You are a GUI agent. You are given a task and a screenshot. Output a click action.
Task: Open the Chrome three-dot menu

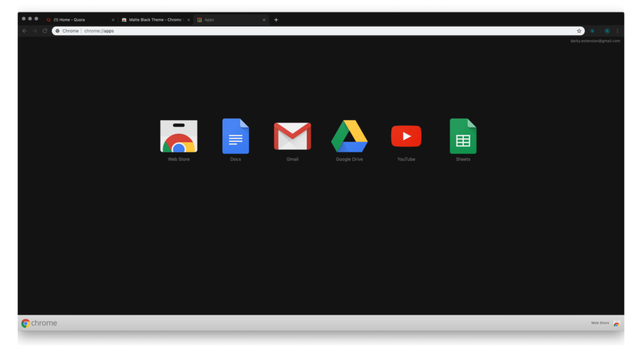pyautogui.click(x=618, y=31)
